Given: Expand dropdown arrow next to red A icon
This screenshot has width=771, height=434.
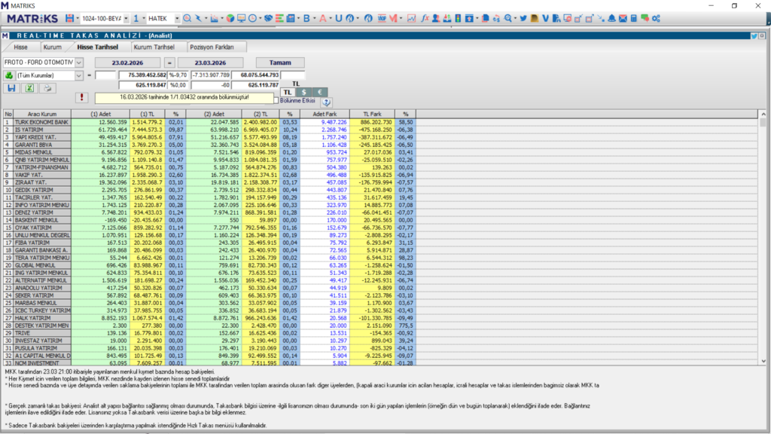Looking at the screenshot, I should [x=331, y=18].
